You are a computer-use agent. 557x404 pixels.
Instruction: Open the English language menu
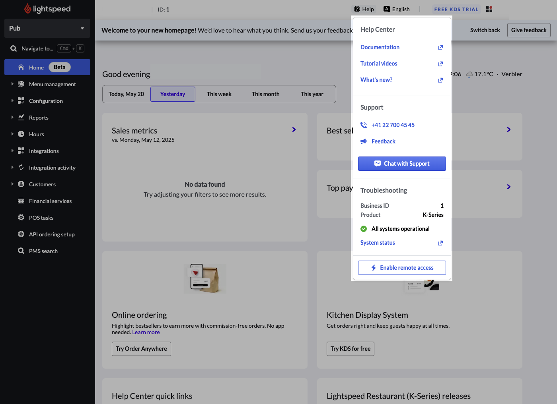[x=397, y=9]
